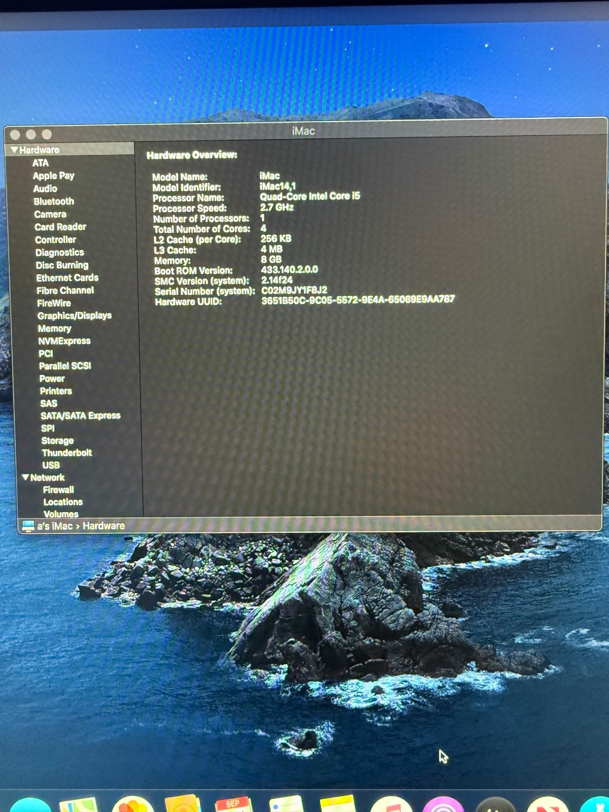Select SPI in the sidebar
Image resolution: width=609 pixels, height=812 pixels.
(x=48, y=428)
